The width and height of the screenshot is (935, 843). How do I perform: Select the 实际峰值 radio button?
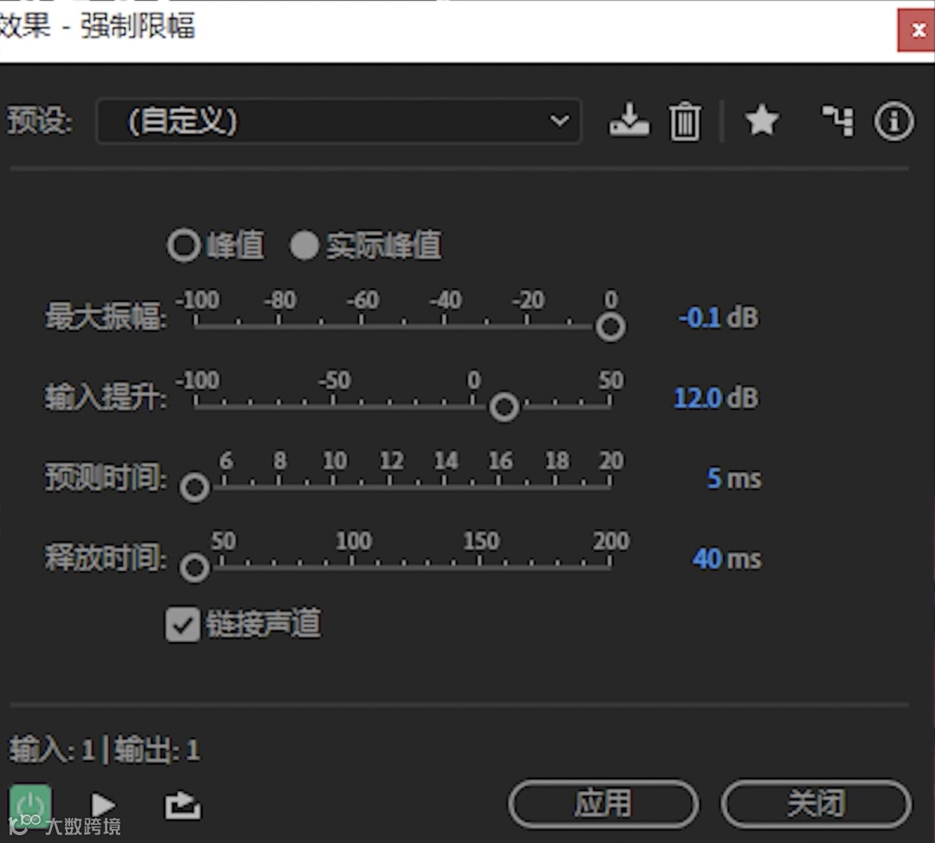tap(305, 245)
